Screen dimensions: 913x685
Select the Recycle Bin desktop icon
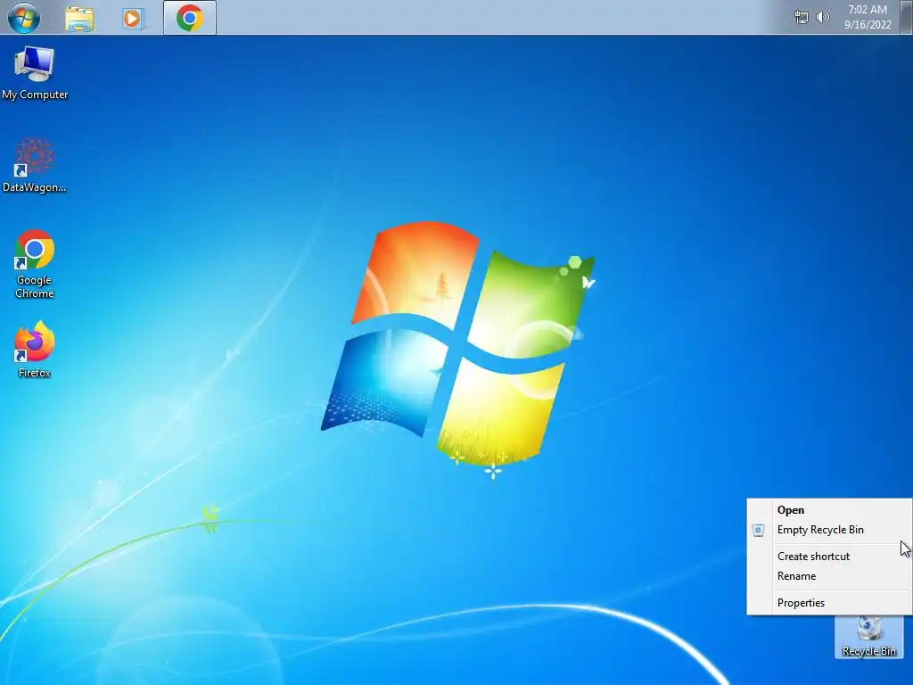[x=868, y=637]
